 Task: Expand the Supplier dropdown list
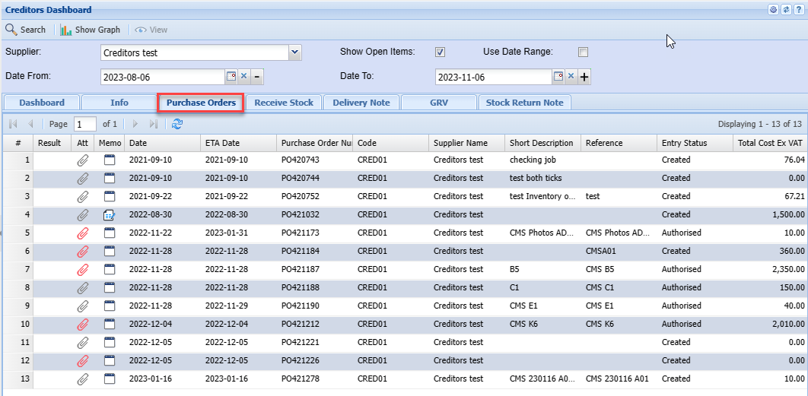pos(295,52)
